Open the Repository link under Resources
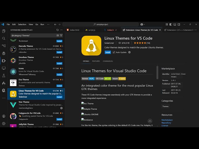The image size is (199, 149). click(166, 123)
